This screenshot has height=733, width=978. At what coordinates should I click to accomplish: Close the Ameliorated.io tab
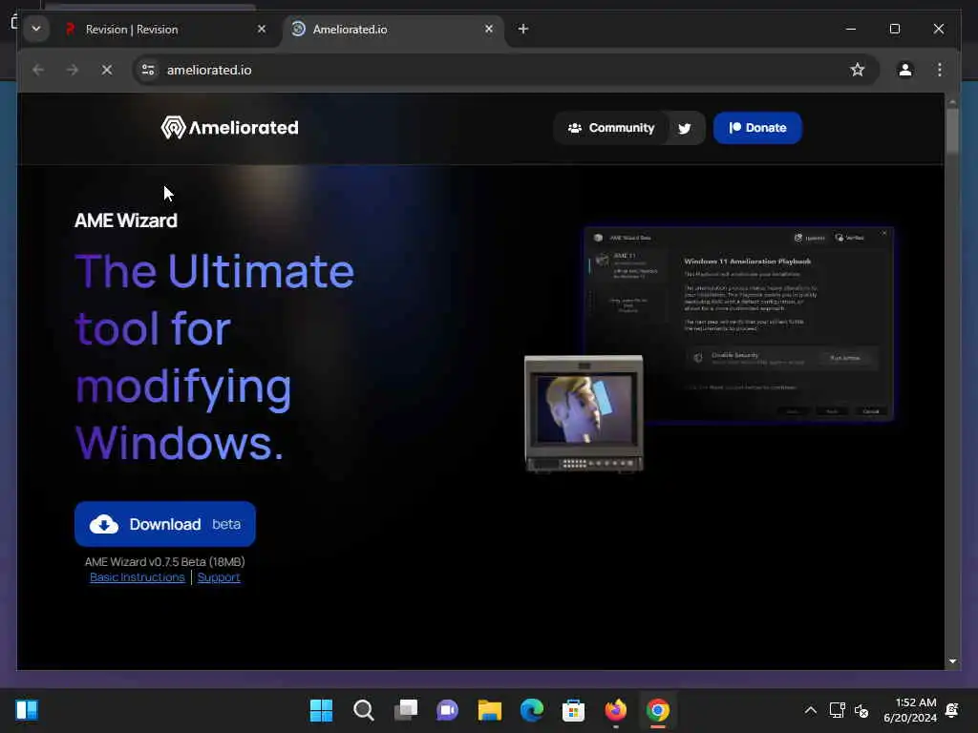[x=489, y=30]
